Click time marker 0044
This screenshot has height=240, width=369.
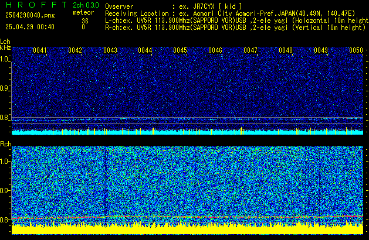(145, 50)
